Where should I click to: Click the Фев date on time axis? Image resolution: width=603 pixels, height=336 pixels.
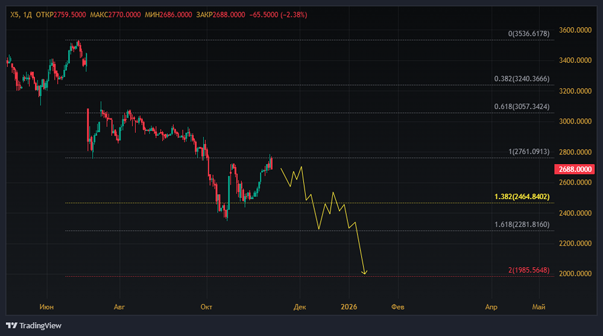tap(397, 307)
